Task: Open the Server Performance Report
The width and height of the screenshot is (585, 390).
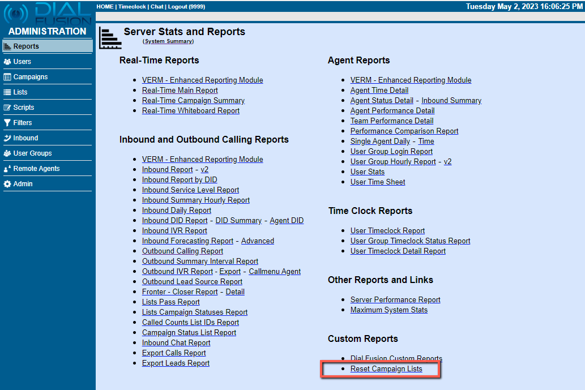Action: pyautogui.click(x=395, y=300)
